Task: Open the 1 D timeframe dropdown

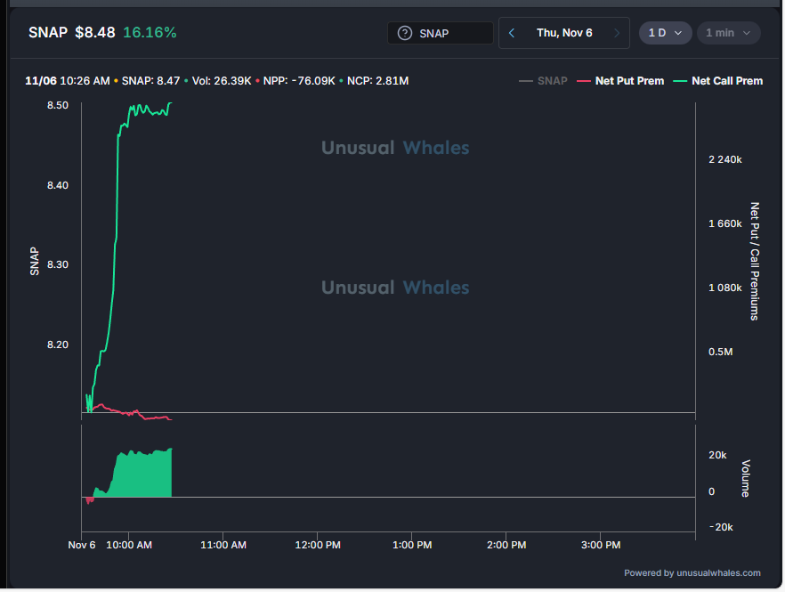Action: tap(665, 33)
